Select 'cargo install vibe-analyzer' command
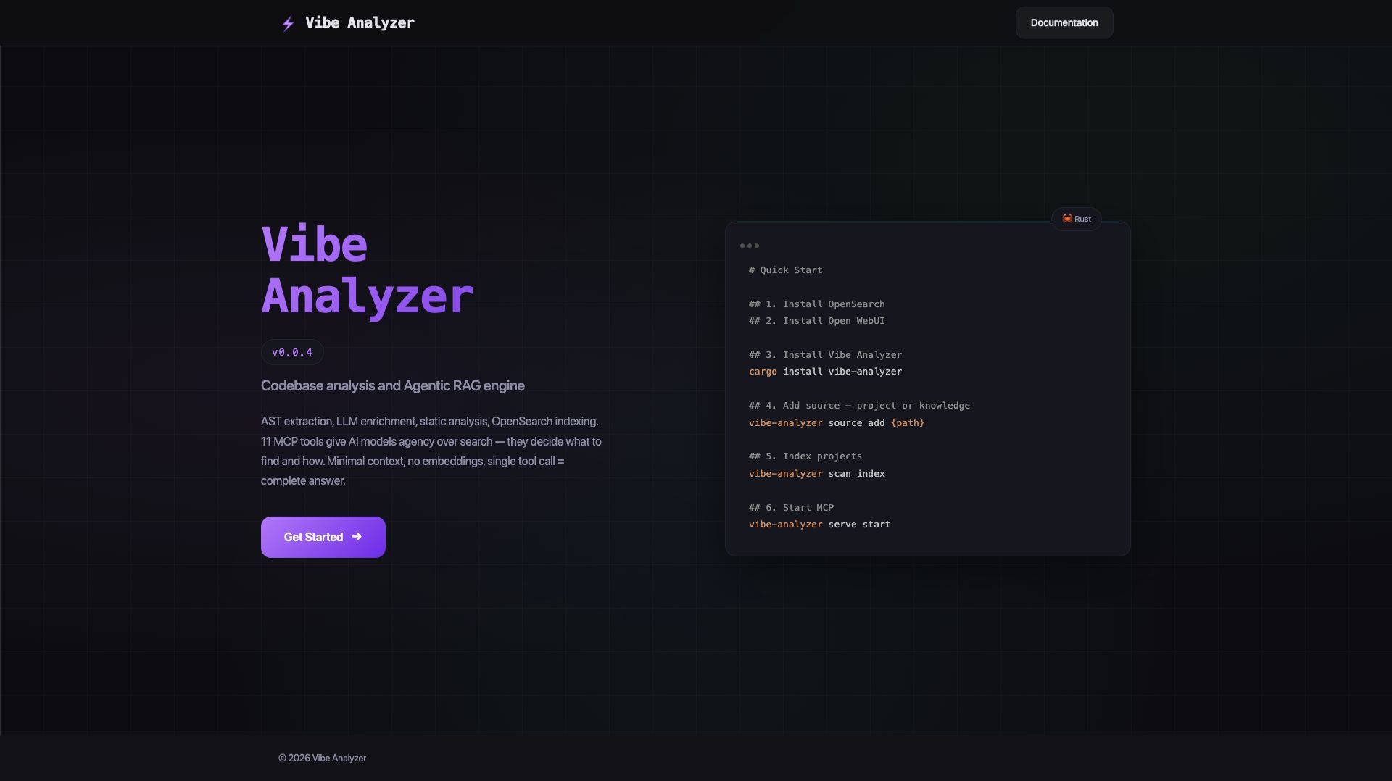 click(826, 372)
